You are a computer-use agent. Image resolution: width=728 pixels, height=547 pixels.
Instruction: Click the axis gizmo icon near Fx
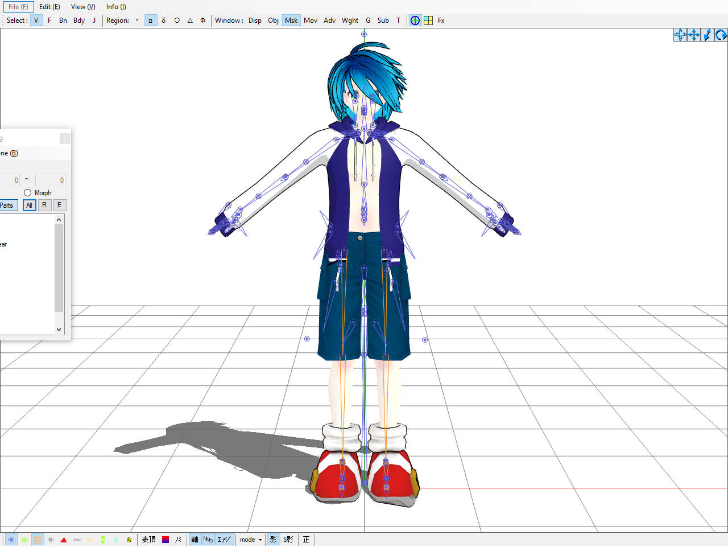(415, 20)
